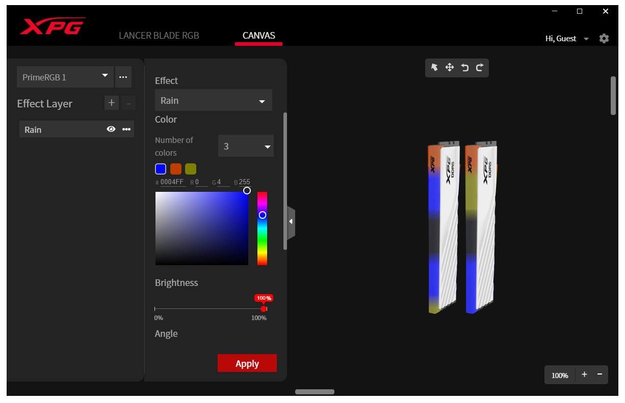Activate the move tool with four arrows

[x=450, y=68]
